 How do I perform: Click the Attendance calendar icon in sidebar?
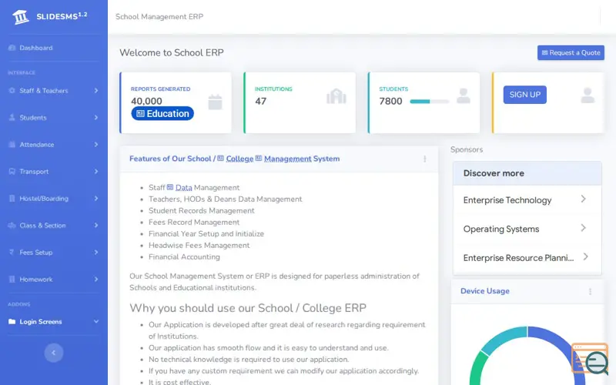click(x=12, y=145)
